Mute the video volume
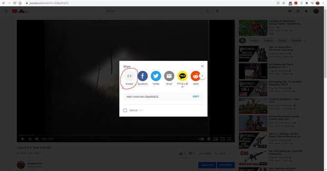 tap(37, 139)
